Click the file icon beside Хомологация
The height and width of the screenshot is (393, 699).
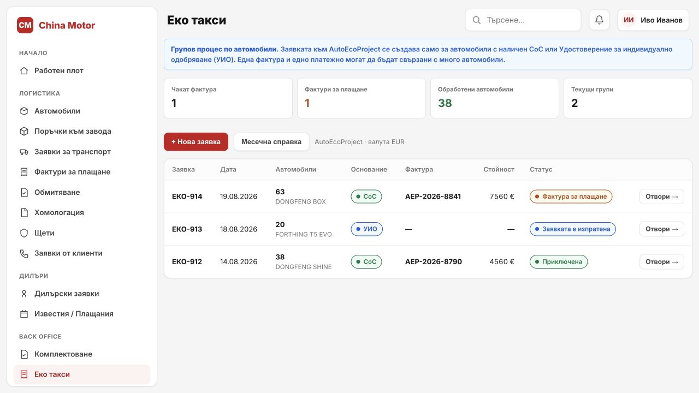point(24,212)
